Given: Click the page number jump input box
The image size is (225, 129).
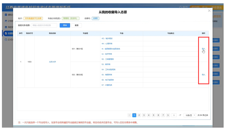Looking at the screenshot, I should pos(174,115).
